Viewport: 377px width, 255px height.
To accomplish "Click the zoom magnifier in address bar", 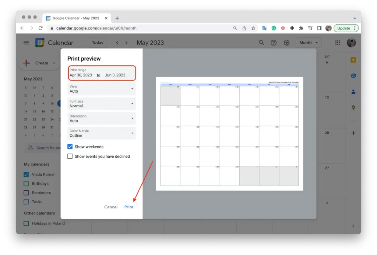I will click(235, 28).
